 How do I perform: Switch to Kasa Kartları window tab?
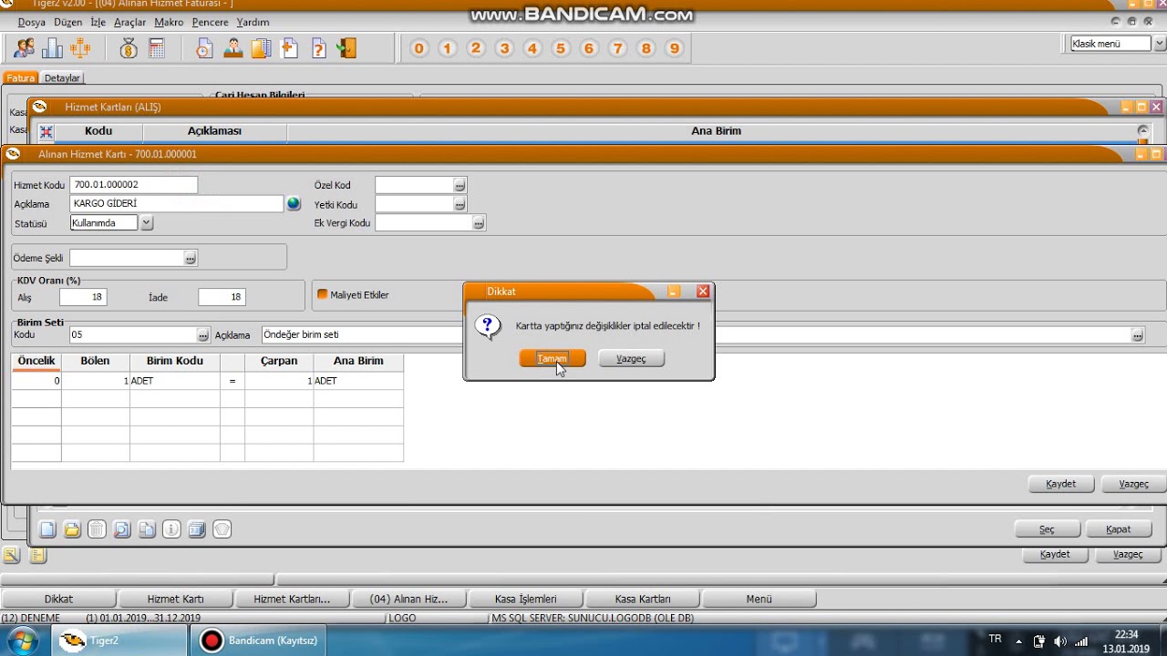(x=643, y=599)
